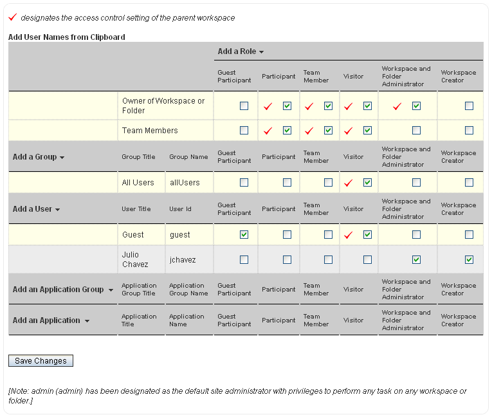Enable Participant role for All Users group
Image resolution: width=492 pixels, height=417 pixels.
(x=287, y=183)
